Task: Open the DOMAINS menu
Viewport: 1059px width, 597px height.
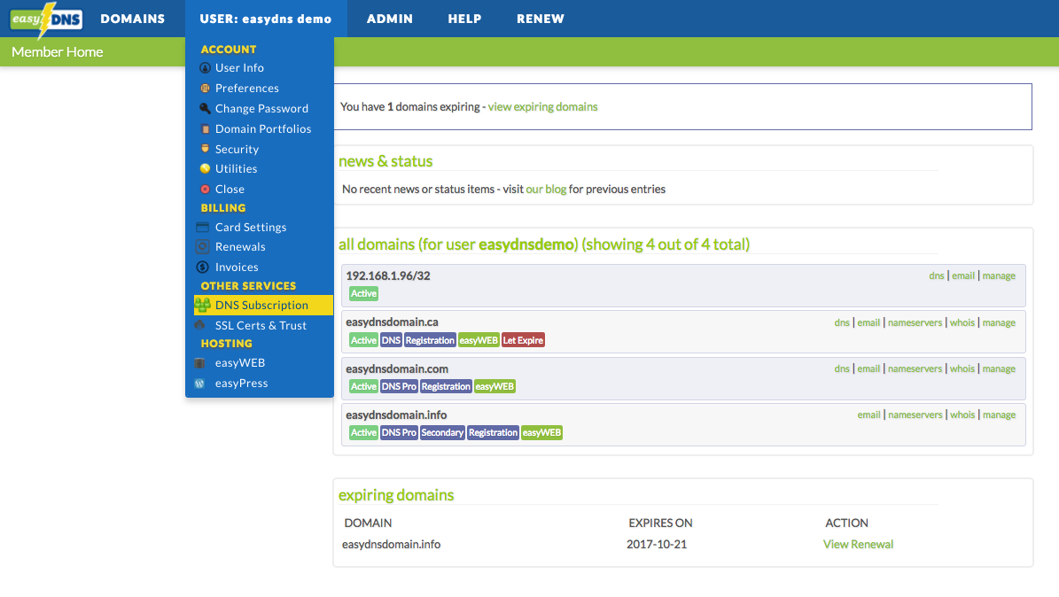Action: pyautogui.click(x=132, y=19)
